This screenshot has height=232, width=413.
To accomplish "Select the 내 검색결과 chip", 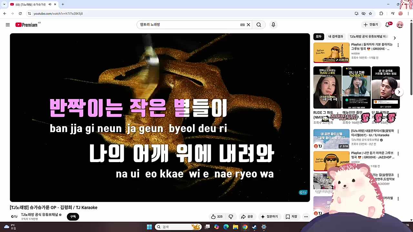I will tap(336, 37).
